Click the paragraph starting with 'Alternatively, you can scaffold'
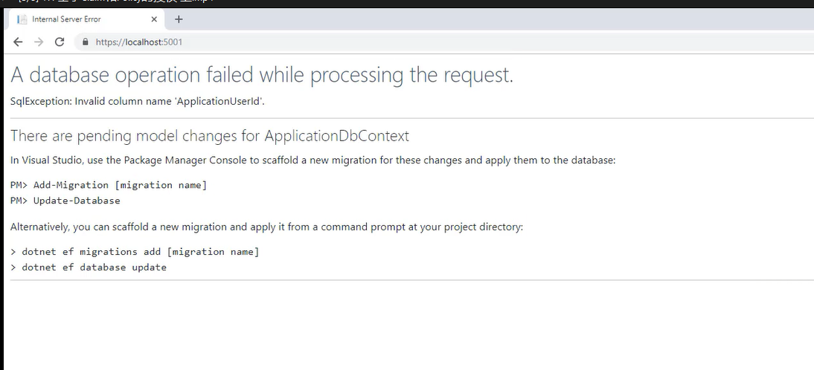Viewport: 814px width, 370px height. 267,227
